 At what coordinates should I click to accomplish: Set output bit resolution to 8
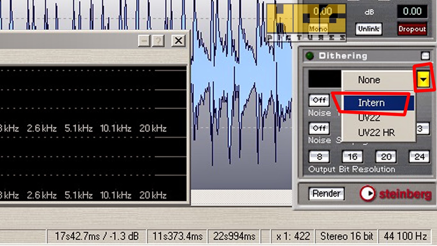coord(319,157)
